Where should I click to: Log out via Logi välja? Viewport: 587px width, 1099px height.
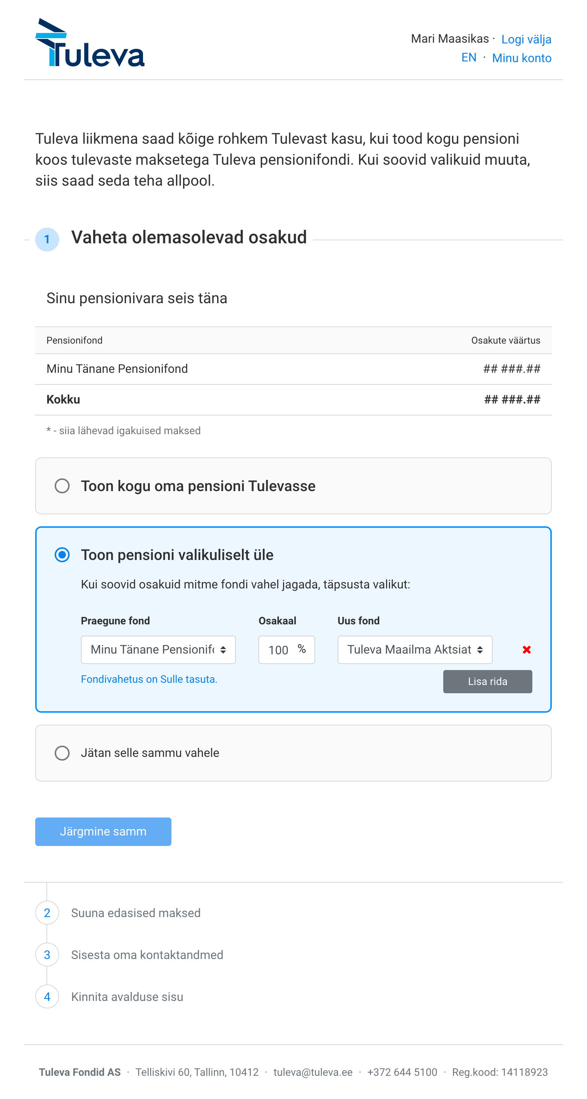[526, 39]
